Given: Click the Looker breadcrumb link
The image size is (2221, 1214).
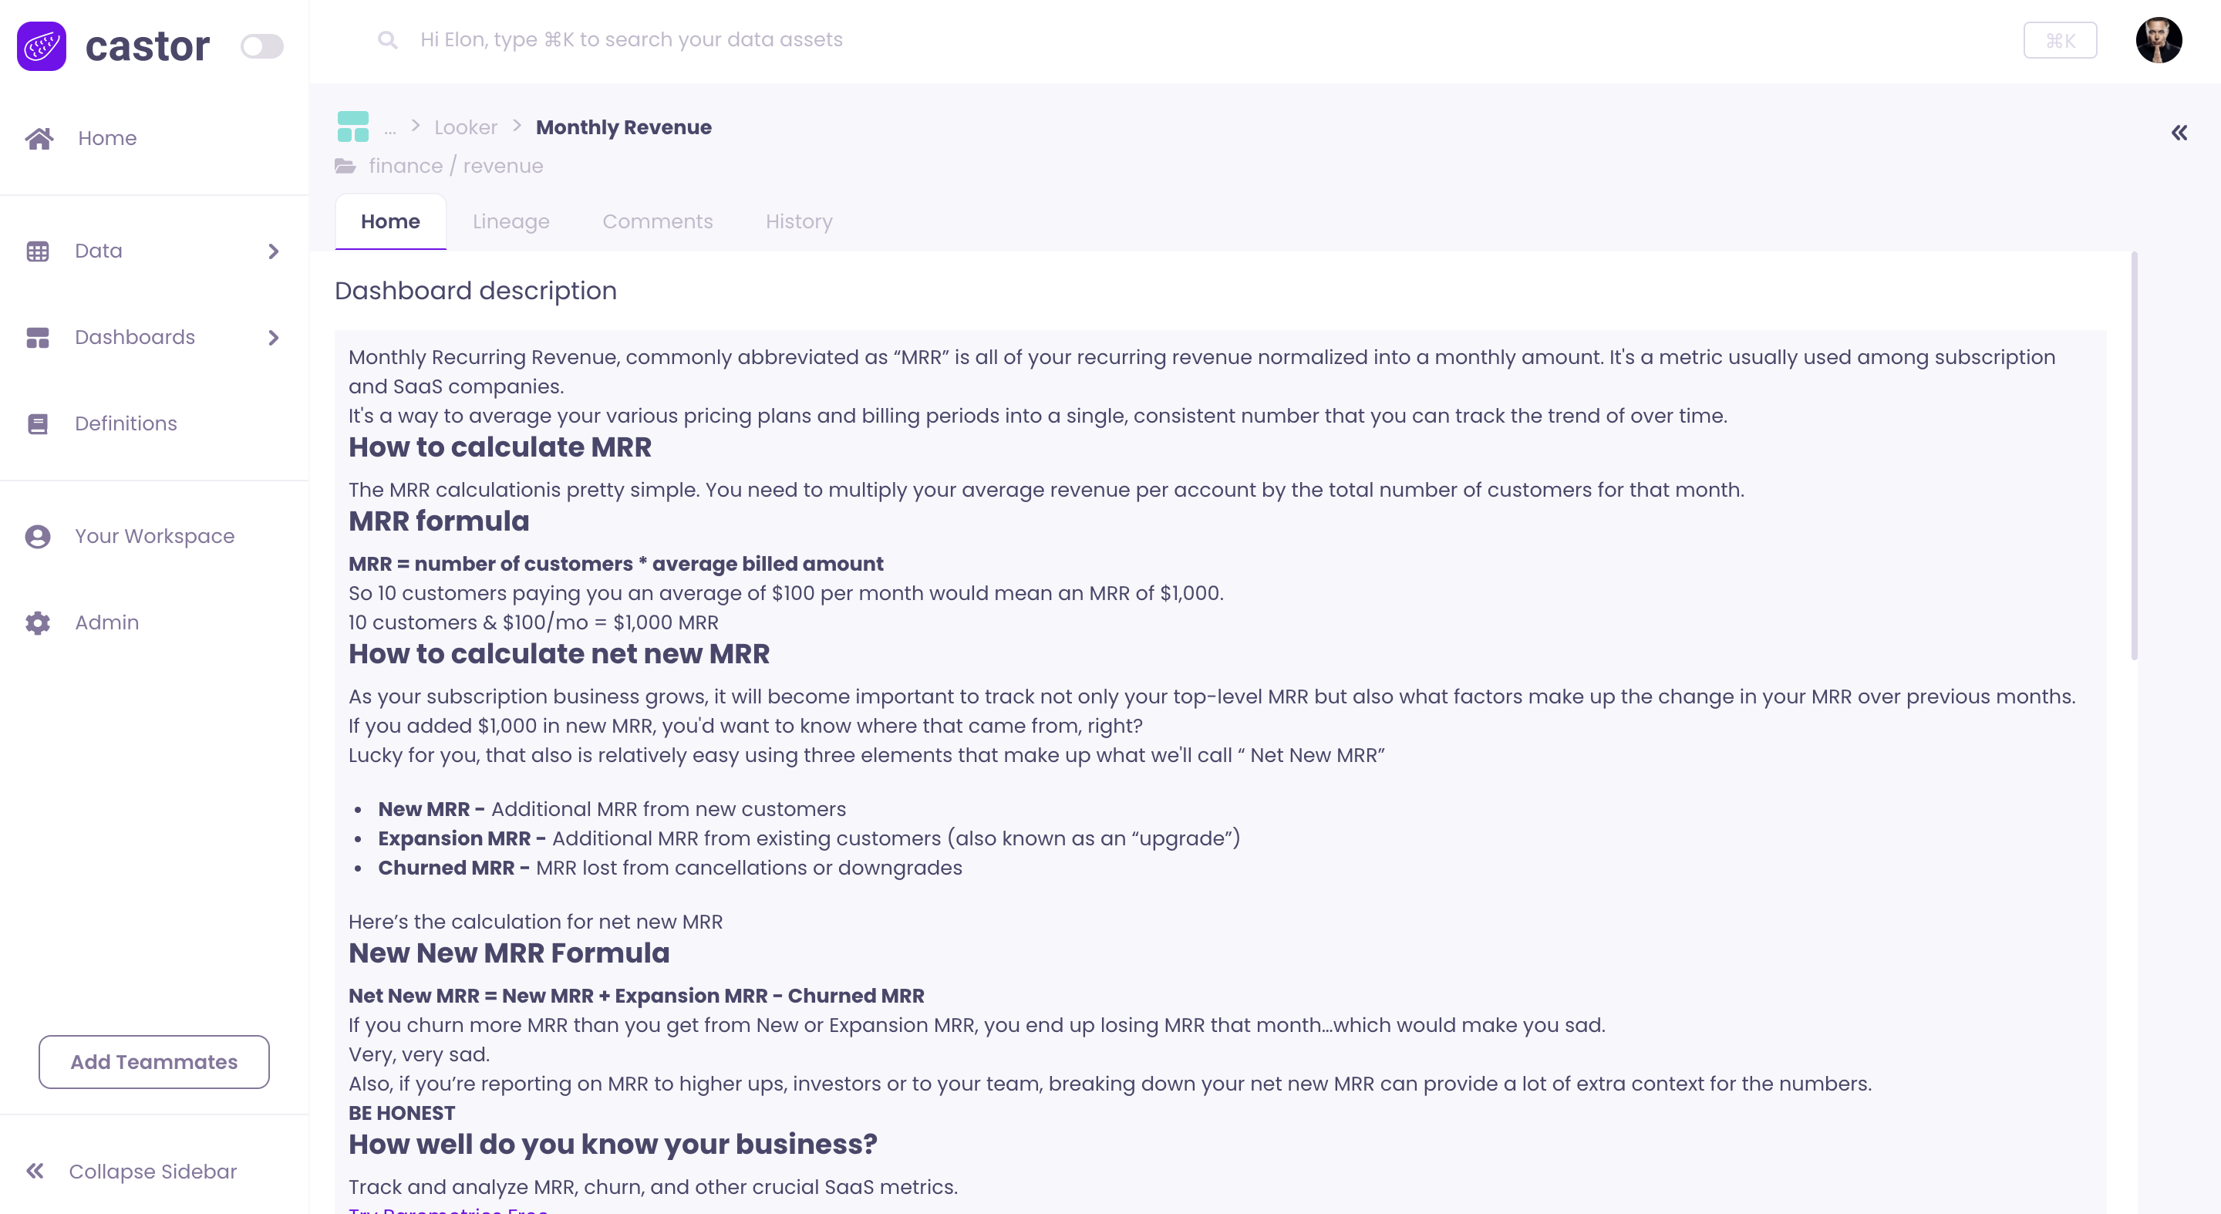Looking at the screenshot, I should pyautogui.click(x=466, y=127).
